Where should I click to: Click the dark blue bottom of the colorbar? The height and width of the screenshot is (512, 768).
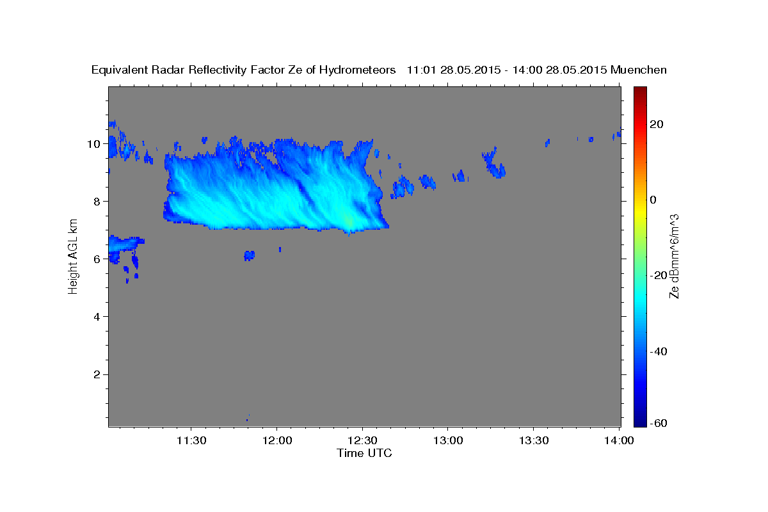tap(640, 420)
